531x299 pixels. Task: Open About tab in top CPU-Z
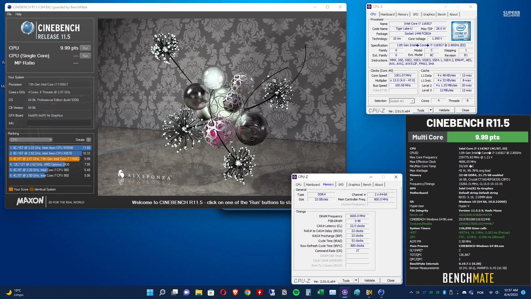pyautogui.click(x=454, y=14)
